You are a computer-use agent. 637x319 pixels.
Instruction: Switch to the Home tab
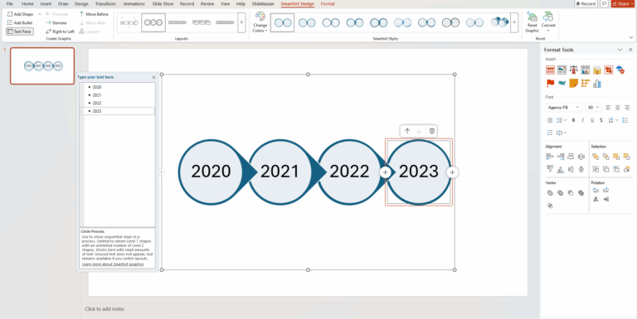[27, 3]
